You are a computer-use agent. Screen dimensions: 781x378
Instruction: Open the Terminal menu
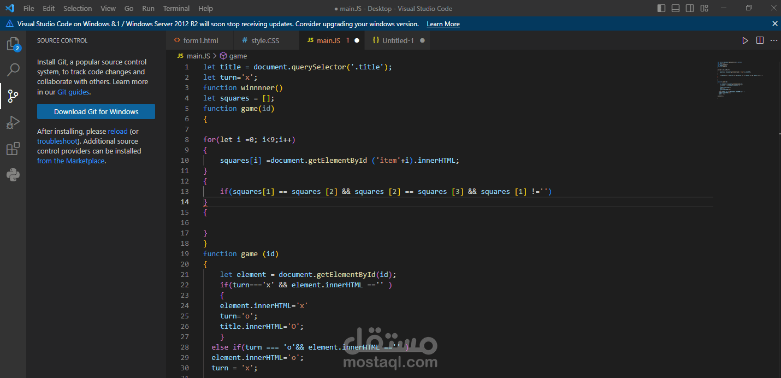click(176, 8)
